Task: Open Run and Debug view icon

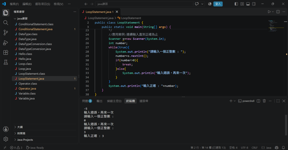Action: click(6, 42)
